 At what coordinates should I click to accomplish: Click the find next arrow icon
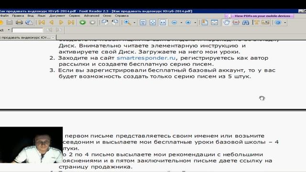[x=59, y=30]
